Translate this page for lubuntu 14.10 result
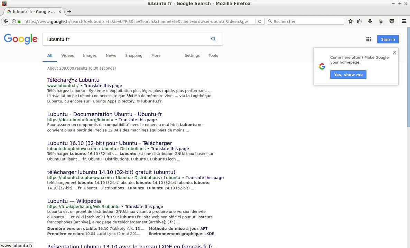 (204, 177)
